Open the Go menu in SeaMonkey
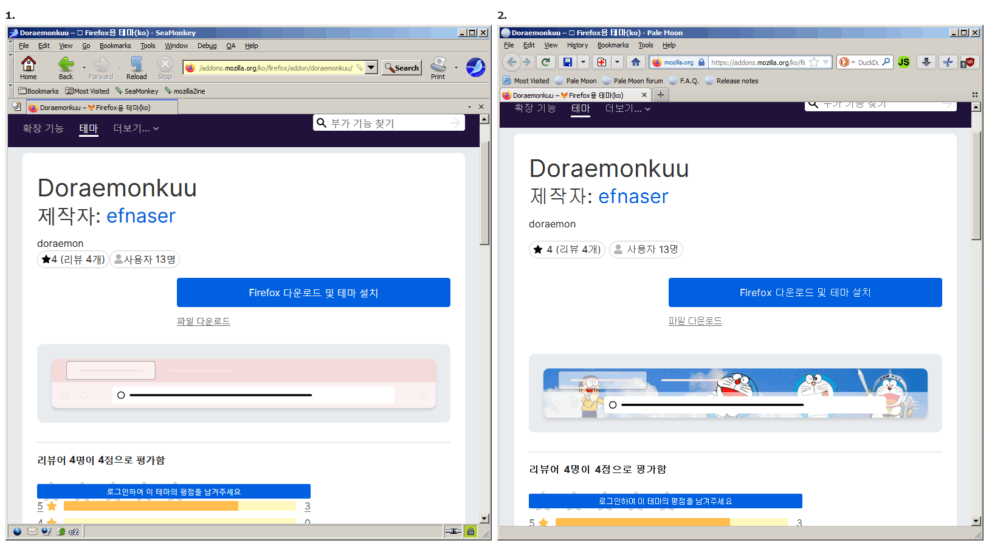 click(x=86, y=46)
